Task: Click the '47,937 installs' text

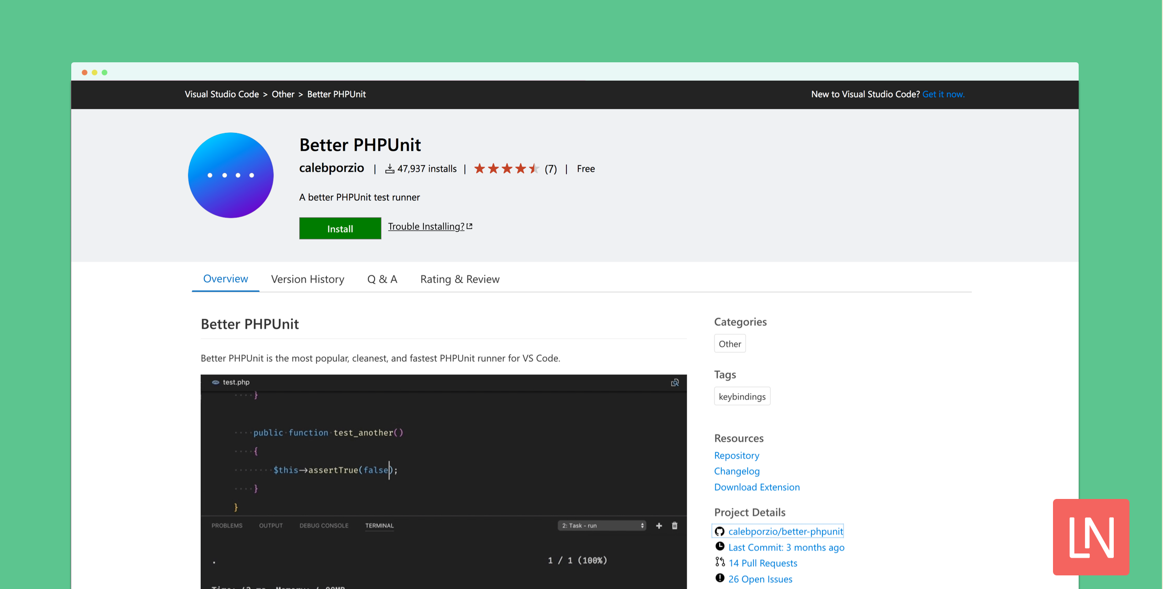Action: tap(427, 169)
